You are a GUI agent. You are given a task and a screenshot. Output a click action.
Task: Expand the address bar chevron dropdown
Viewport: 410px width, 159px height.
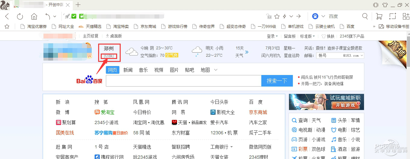(291, 16)
